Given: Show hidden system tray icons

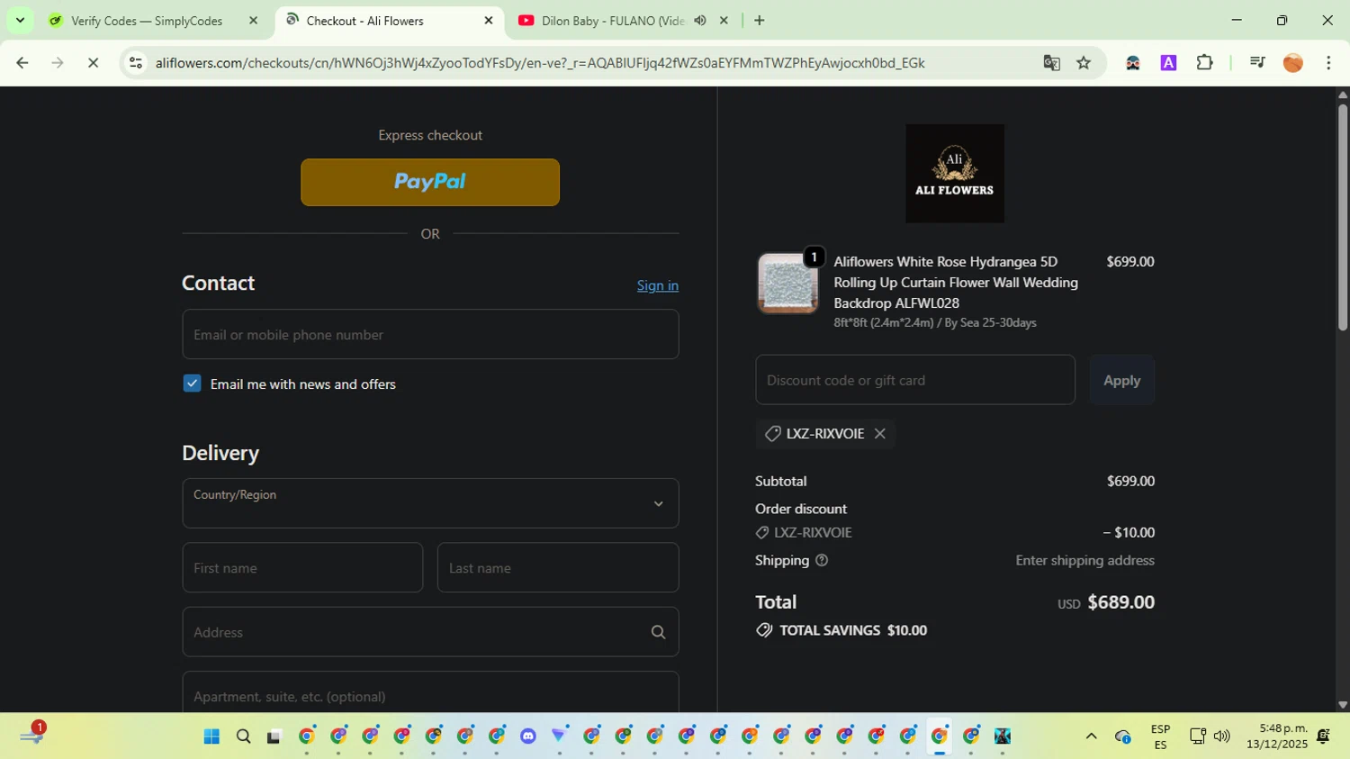Looking at the screenshot, I should 1092,736.
